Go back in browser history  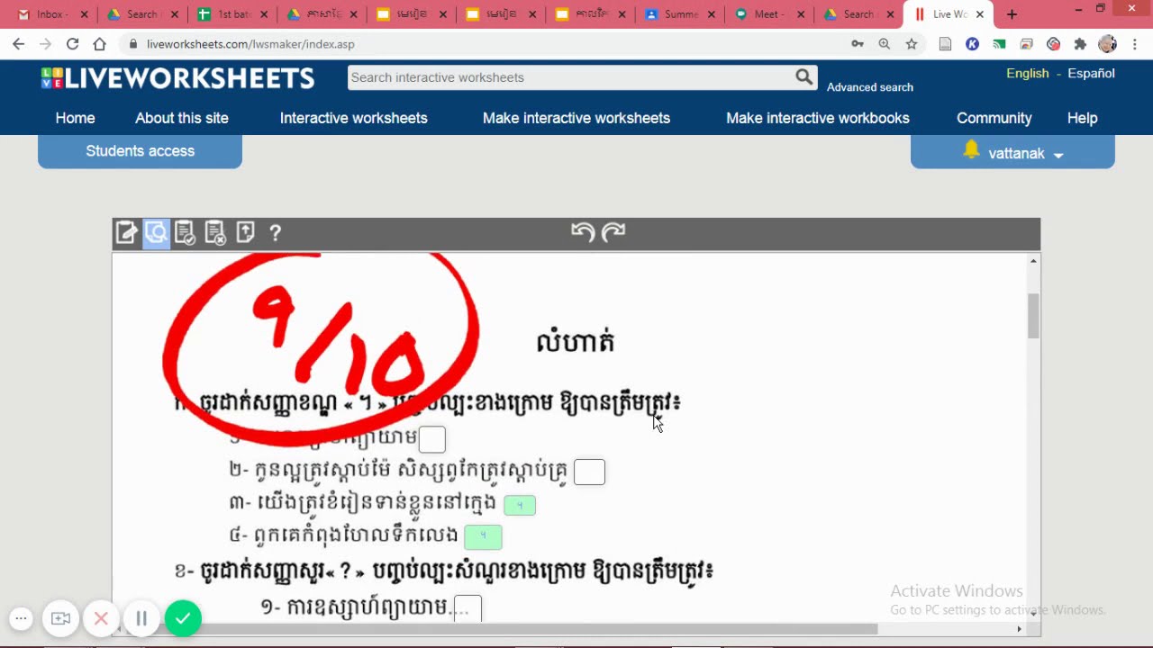[x=19, y=44]
